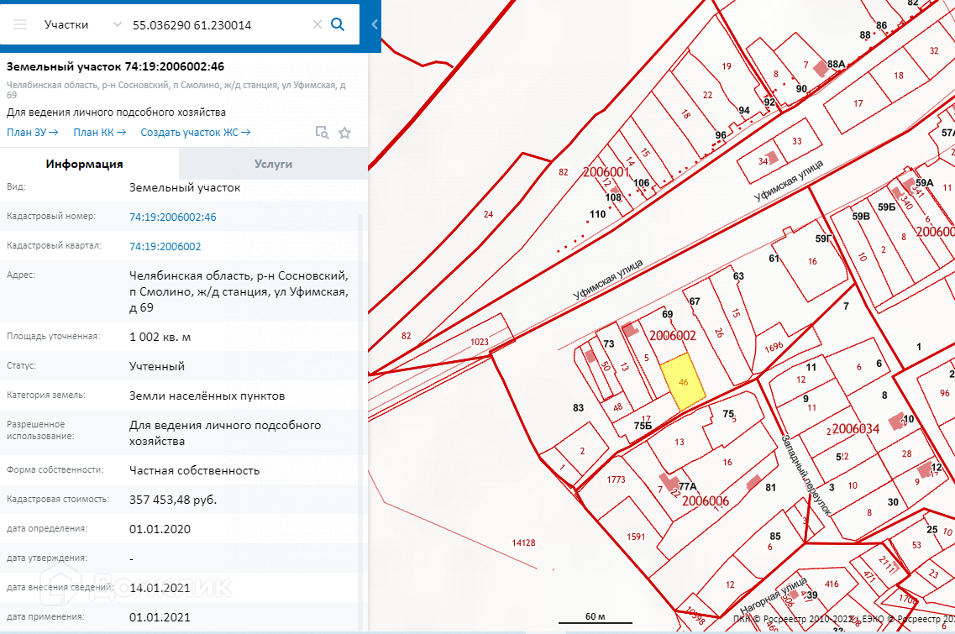Focus the search field containing the coordinates
Viewport: 955px width, 634px height.
218,25
